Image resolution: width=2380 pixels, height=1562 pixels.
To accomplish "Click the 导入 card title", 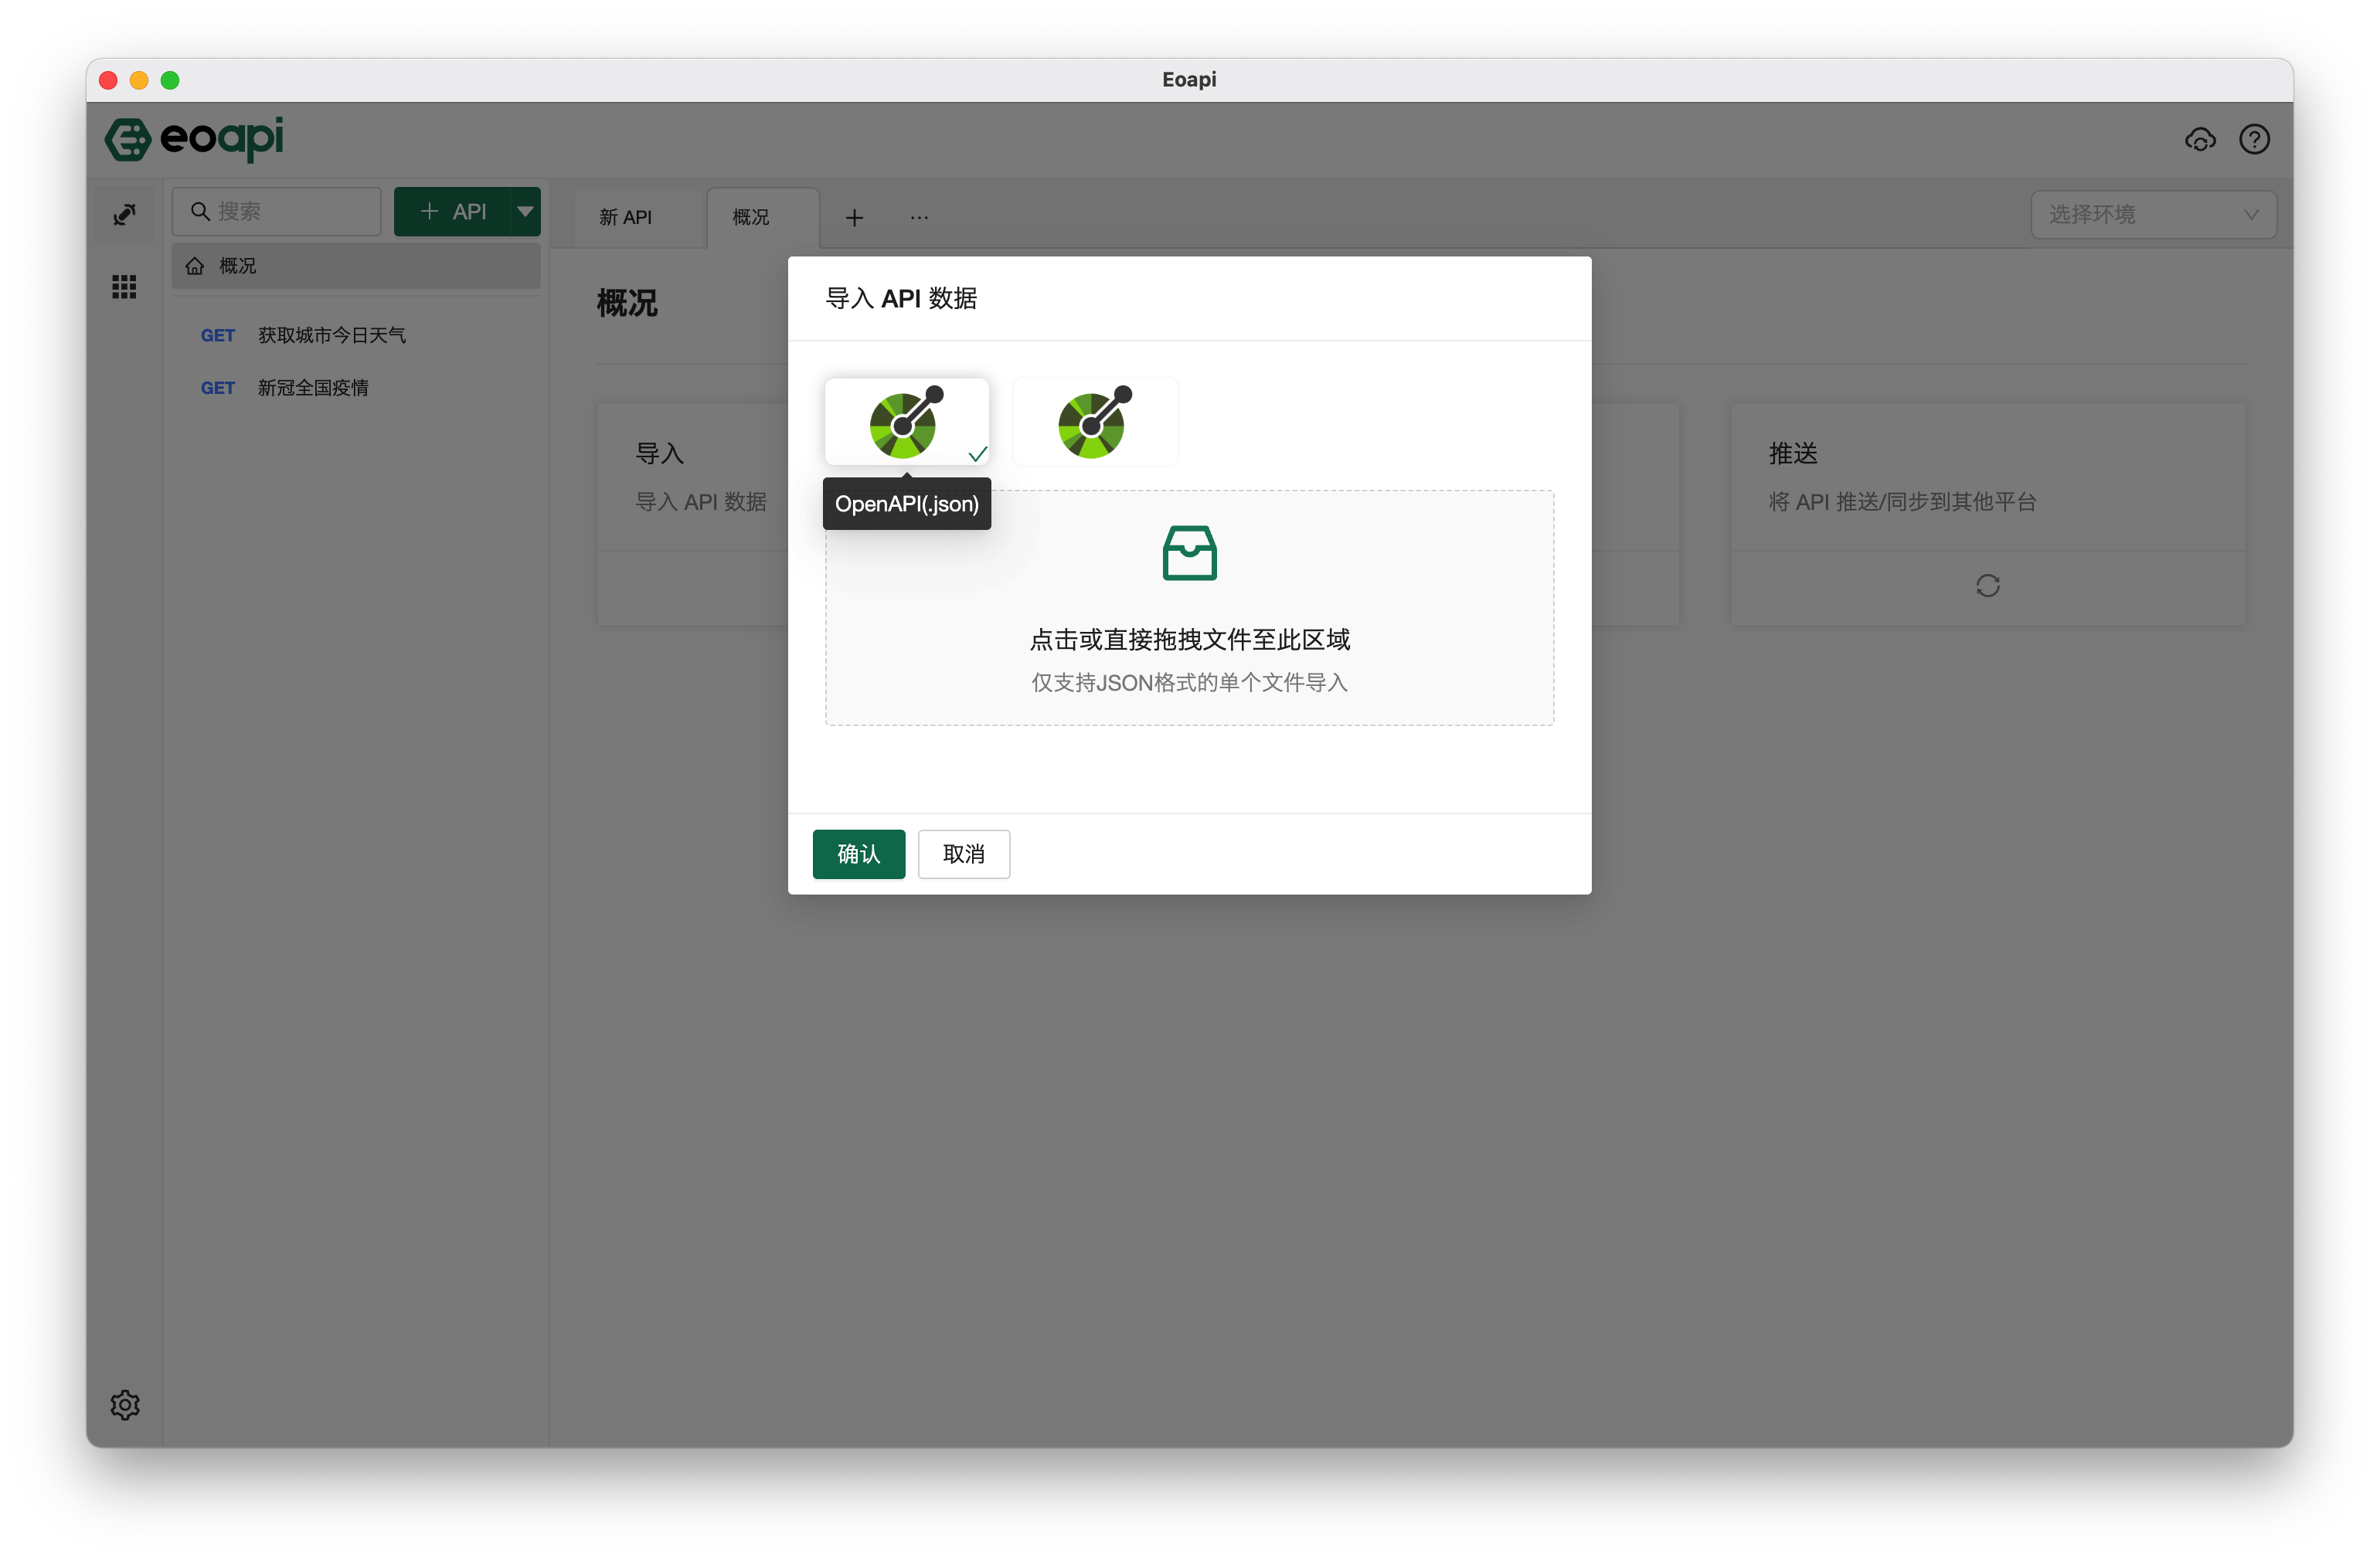I will click(x=660, y=454).
